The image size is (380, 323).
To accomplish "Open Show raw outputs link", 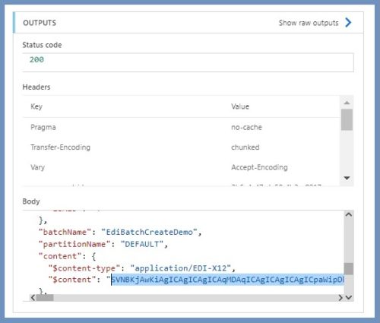I will 309,23.
